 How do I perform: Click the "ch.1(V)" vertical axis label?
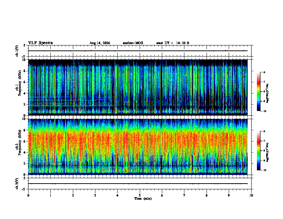17,51
